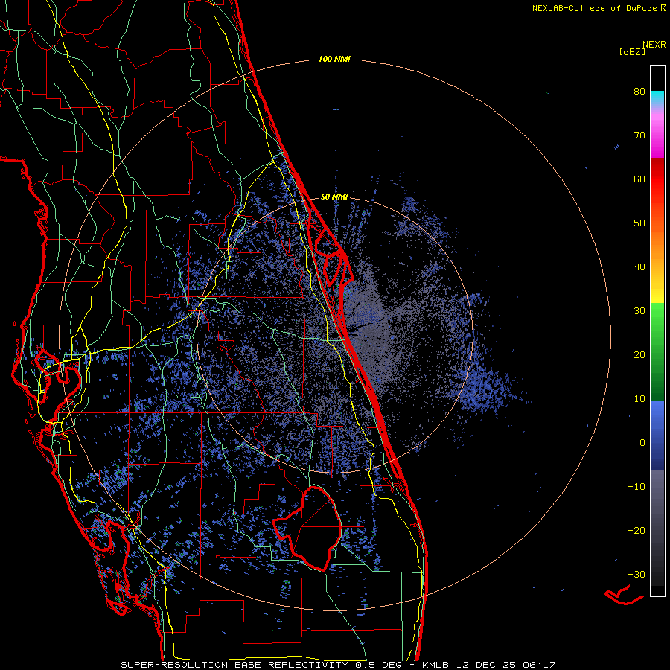Click the blue band of the color scale
This screenshot has width=670, height=670.
coord(657,435)
